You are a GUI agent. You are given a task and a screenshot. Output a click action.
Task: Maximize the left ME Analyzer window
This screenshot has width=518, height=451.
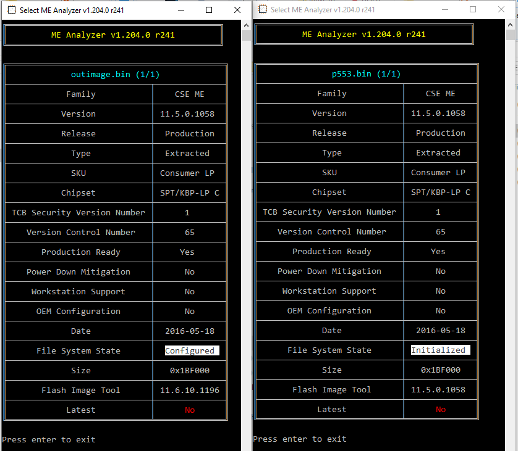pyautogui.click(x=209, y=10)
